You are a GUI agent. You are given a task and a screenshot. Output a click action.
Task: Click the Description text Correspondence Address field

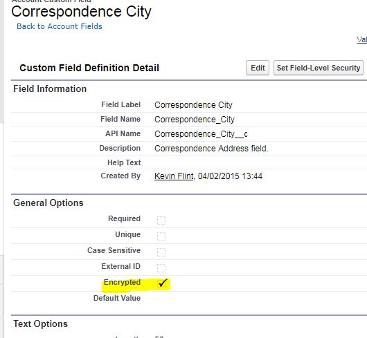point(211,149)
